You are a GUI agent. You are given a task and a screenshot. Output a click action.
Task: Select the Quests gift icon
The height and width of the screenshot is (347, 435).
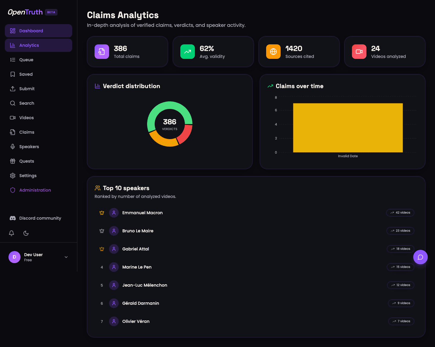[13, 161]
